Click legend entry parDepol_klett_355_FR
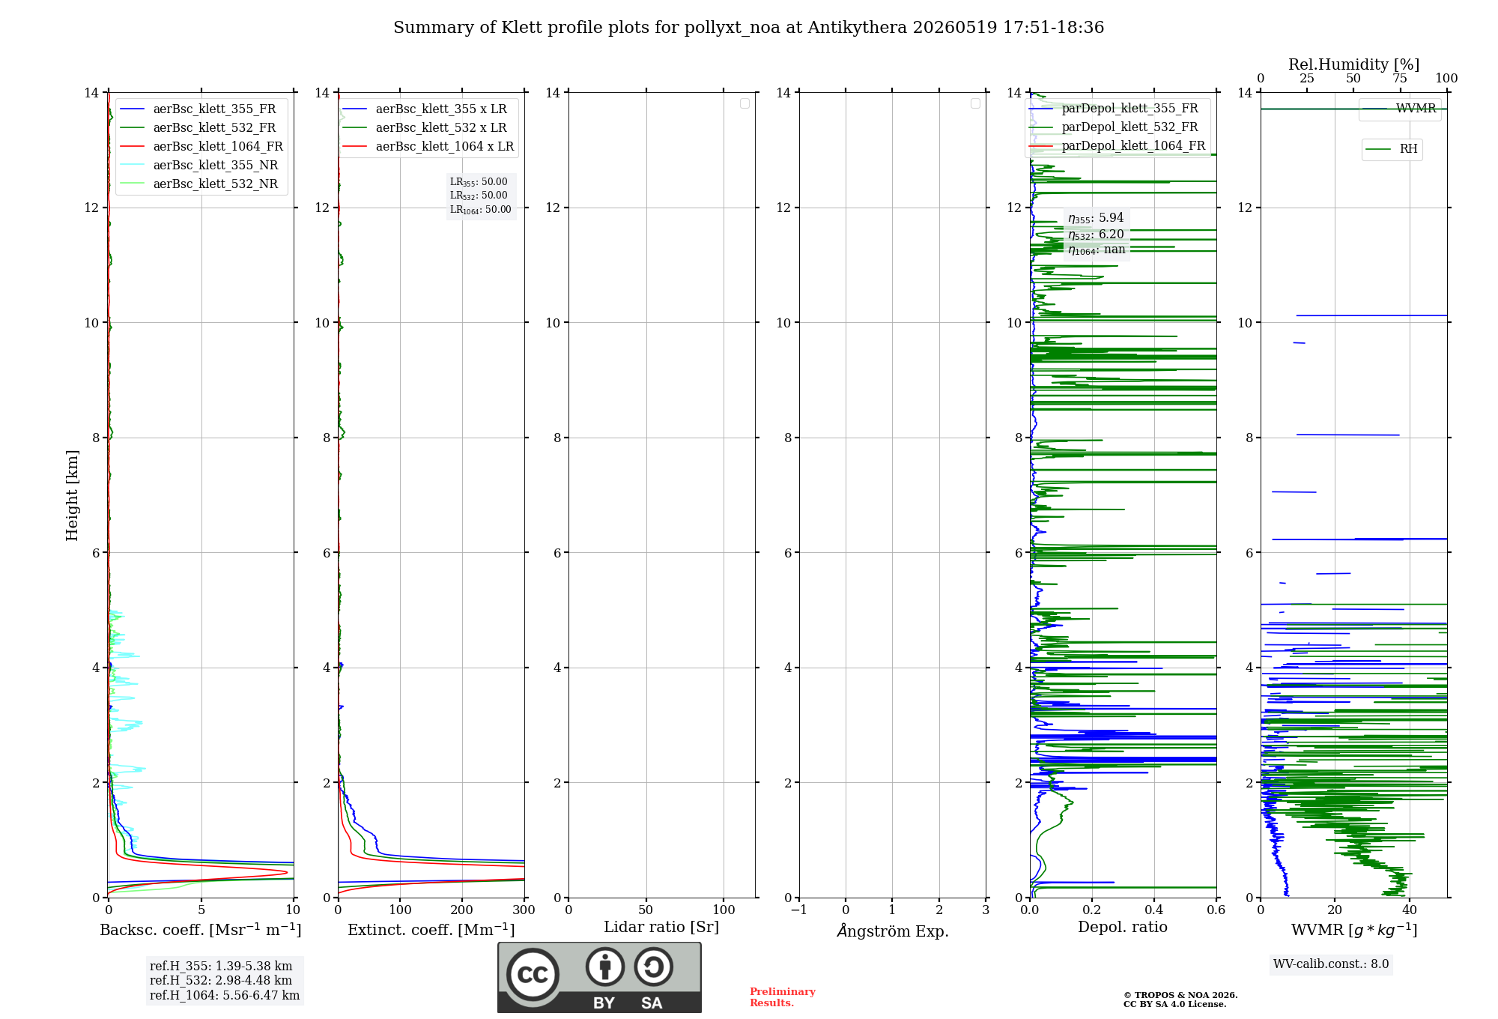Screen dimensions: 1498x1019 pos(1129,109)
